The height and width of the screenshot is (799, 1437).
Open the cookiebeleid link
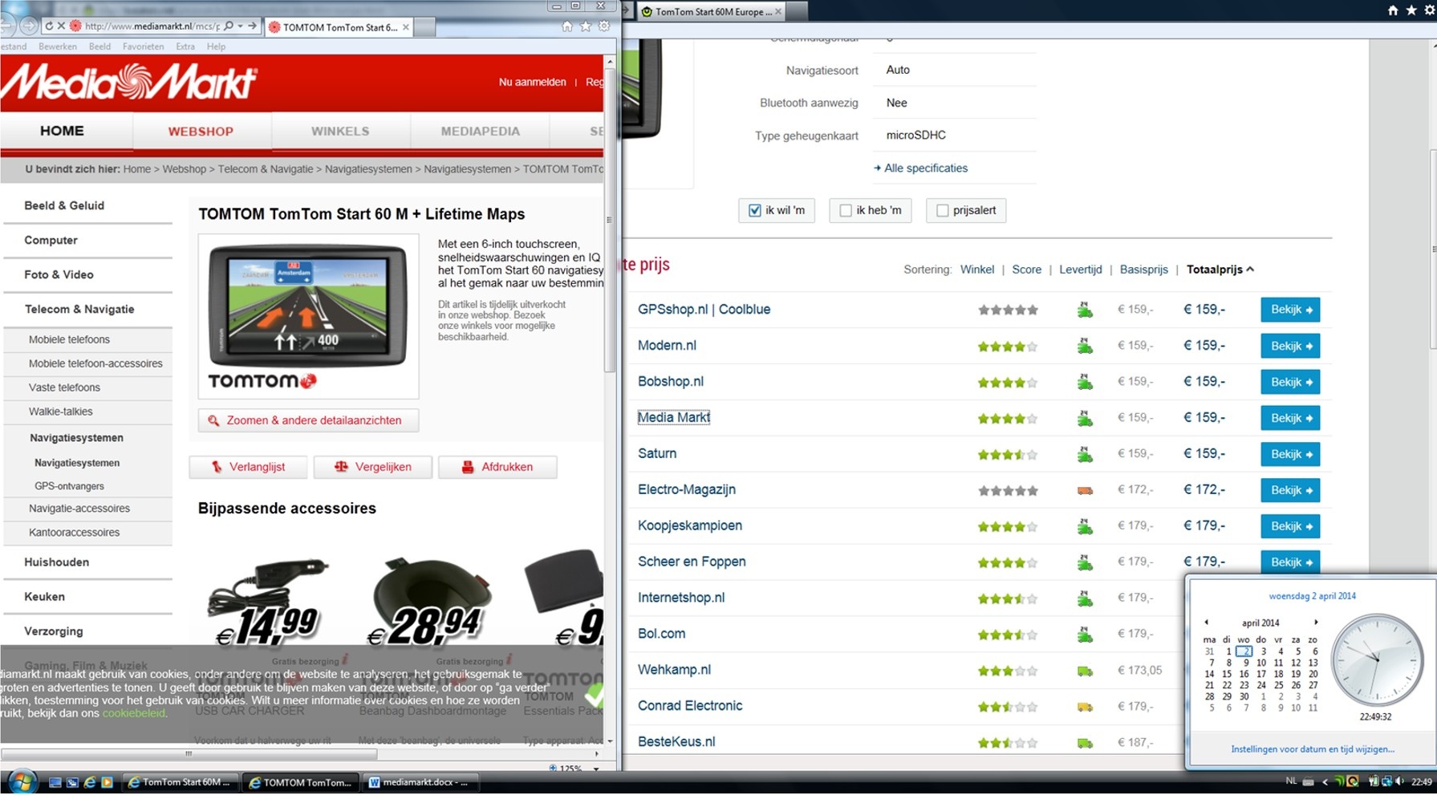[133, 713]
